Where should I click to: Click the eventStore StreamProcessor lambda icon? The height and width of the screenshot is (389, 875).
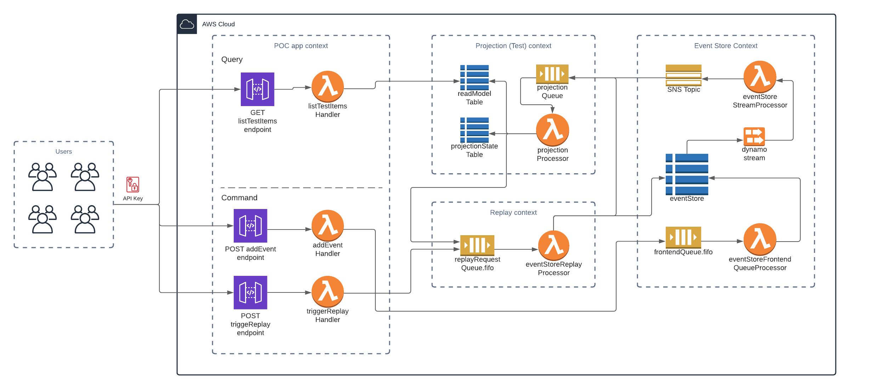[760, 77]
